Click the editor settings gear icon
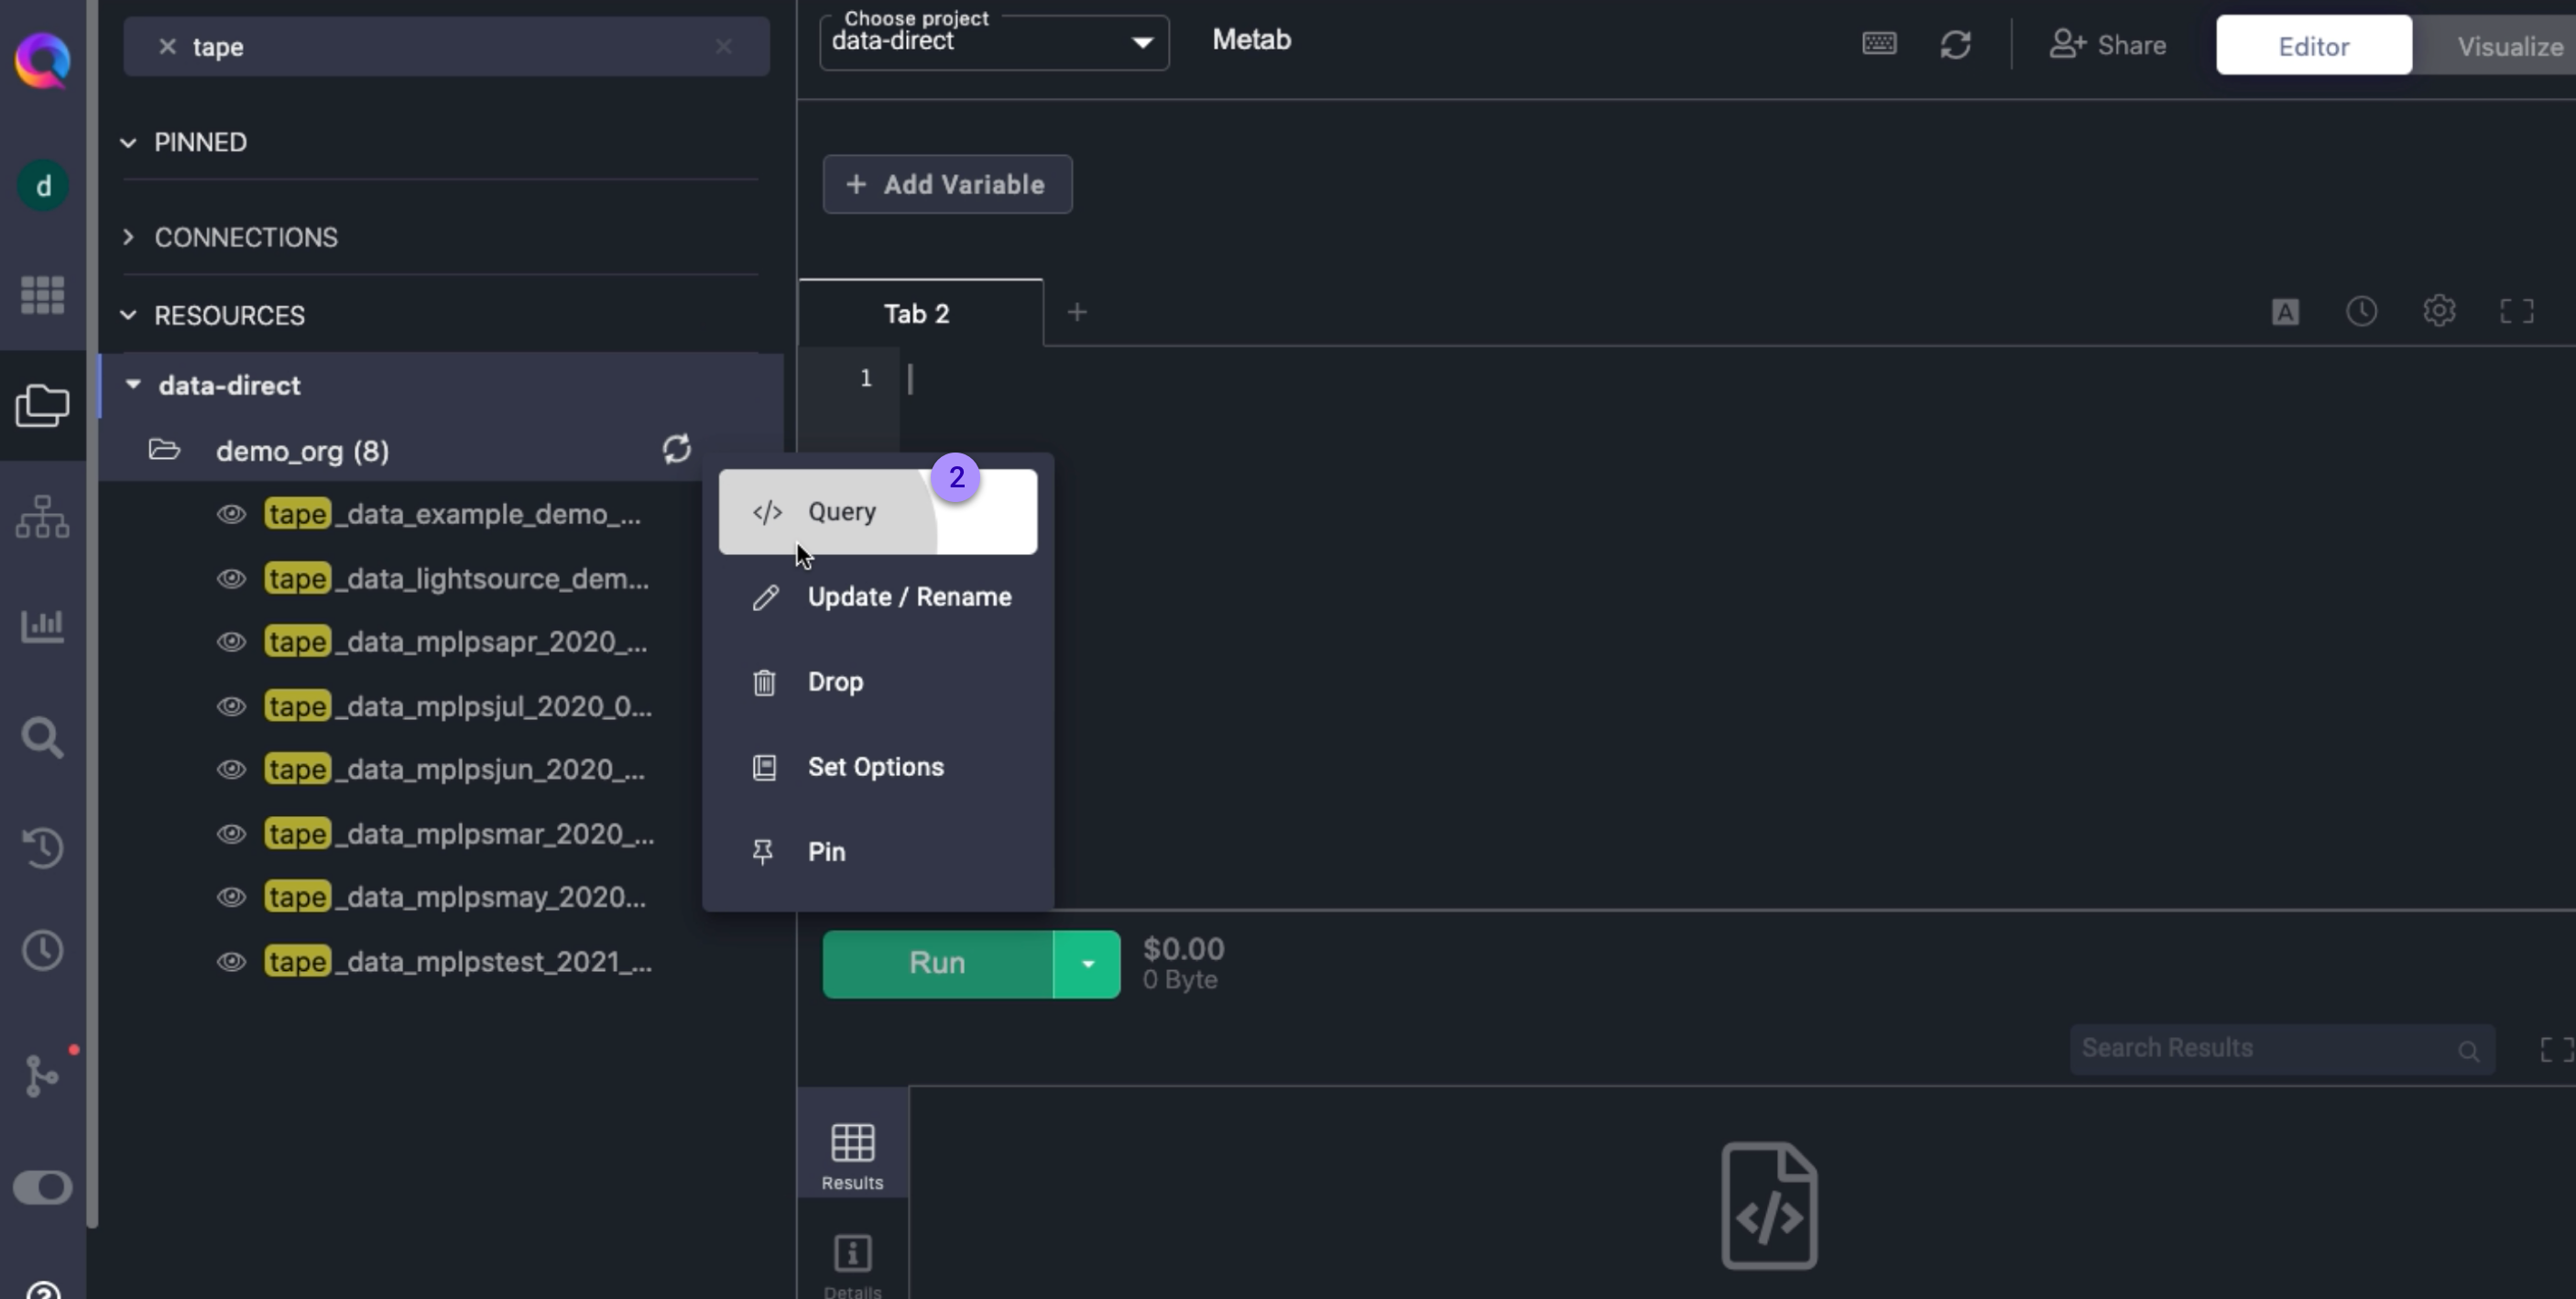 (x=2439, y=312)
